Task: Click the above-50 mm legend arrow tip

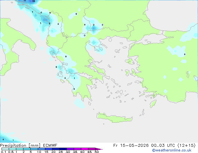Action: point(99,149)
